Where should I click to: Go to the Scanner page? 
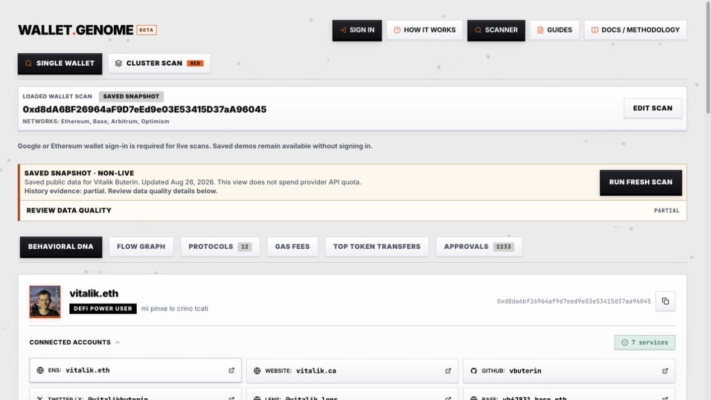pos(496,30)
